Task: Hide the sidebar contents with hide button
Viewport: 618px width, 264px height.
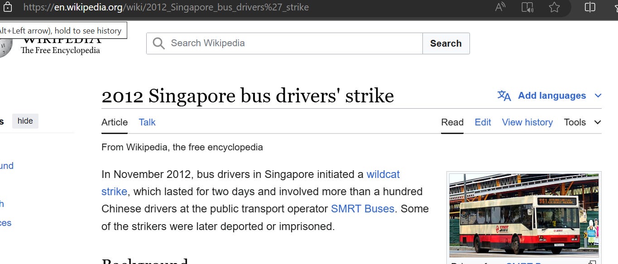Action: (25, 121)
